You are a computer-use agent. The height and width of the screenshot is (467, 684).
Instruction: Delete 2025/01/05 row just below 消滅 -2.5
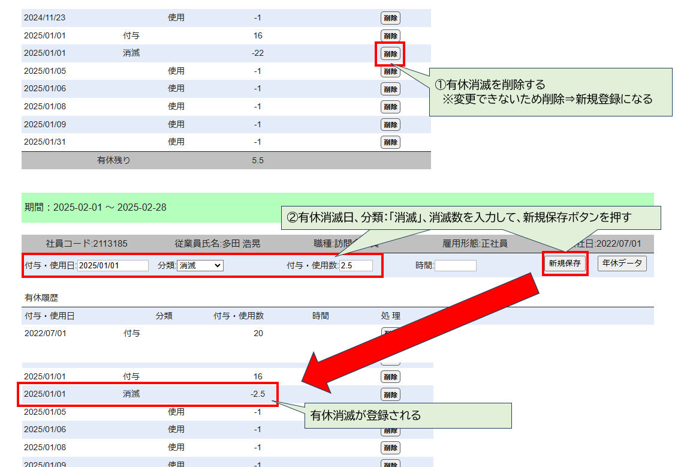pos(390,412)
